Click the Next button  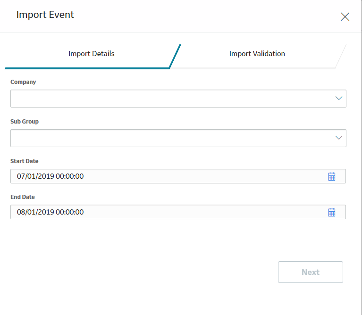[x=310, y=272]
